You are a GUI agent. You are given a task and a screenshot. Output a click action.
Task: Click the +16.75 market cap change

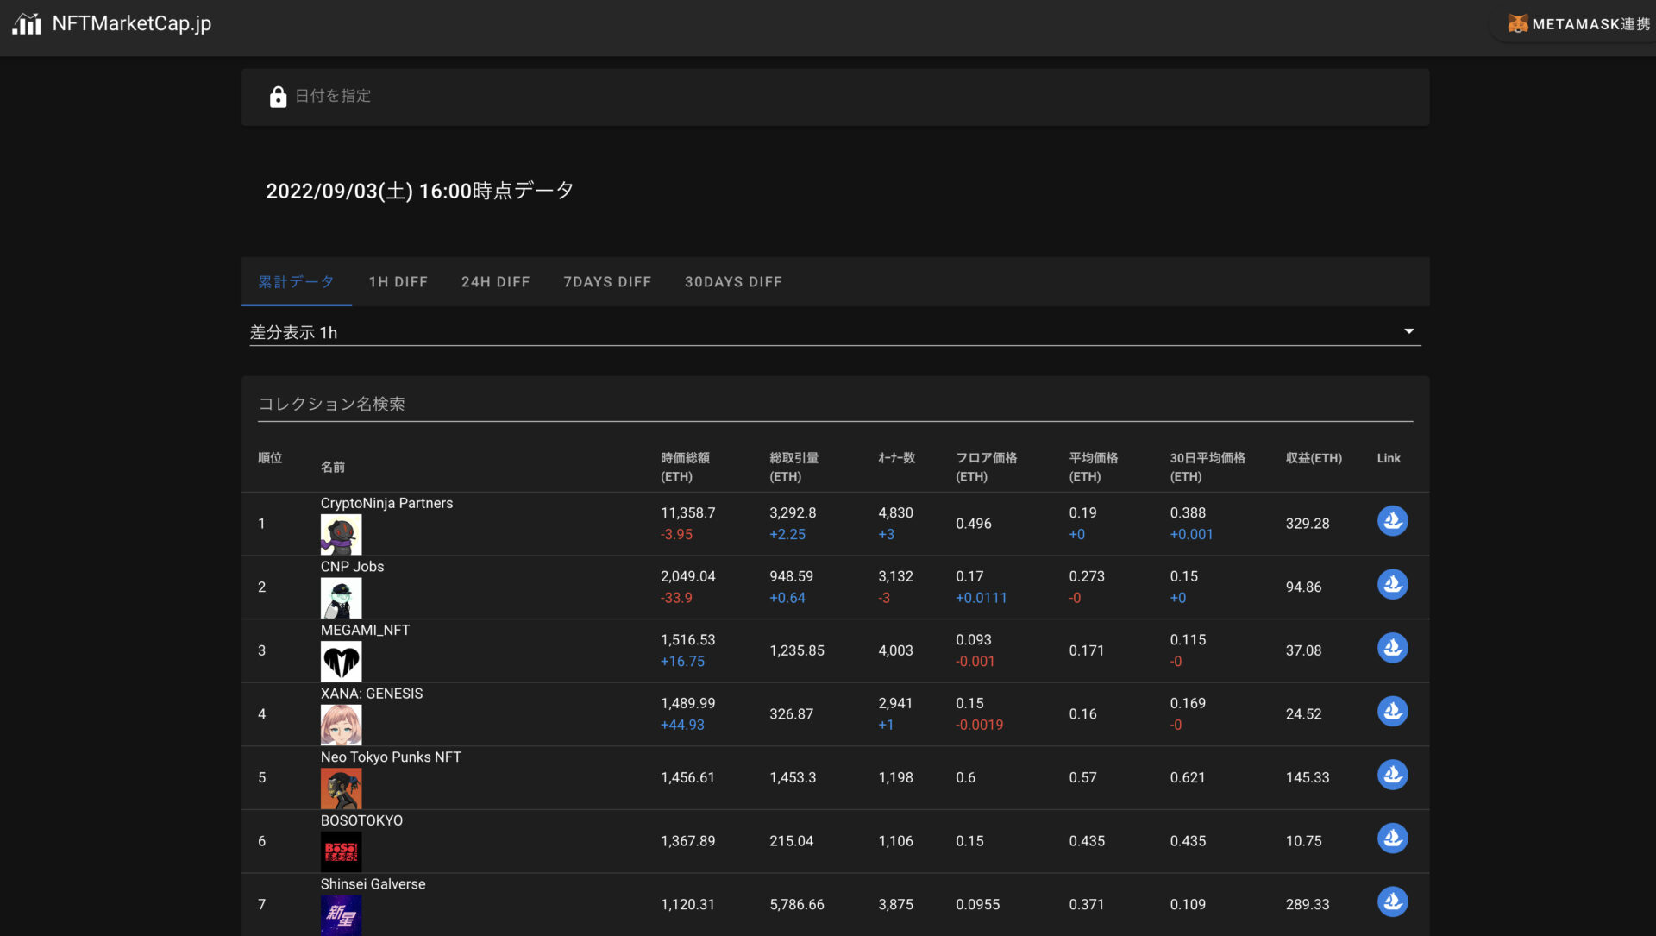[x=682, y=662]
